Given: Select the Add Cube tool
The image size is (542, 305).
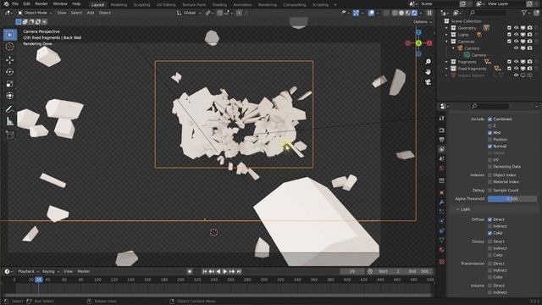Looking at the screenshot, I should click(9, 135).
